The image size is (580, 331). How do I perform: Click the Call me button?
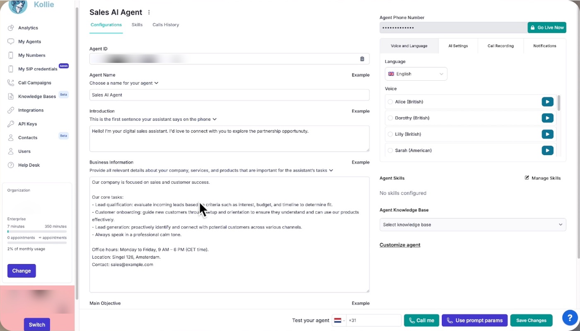coord(421,320)
